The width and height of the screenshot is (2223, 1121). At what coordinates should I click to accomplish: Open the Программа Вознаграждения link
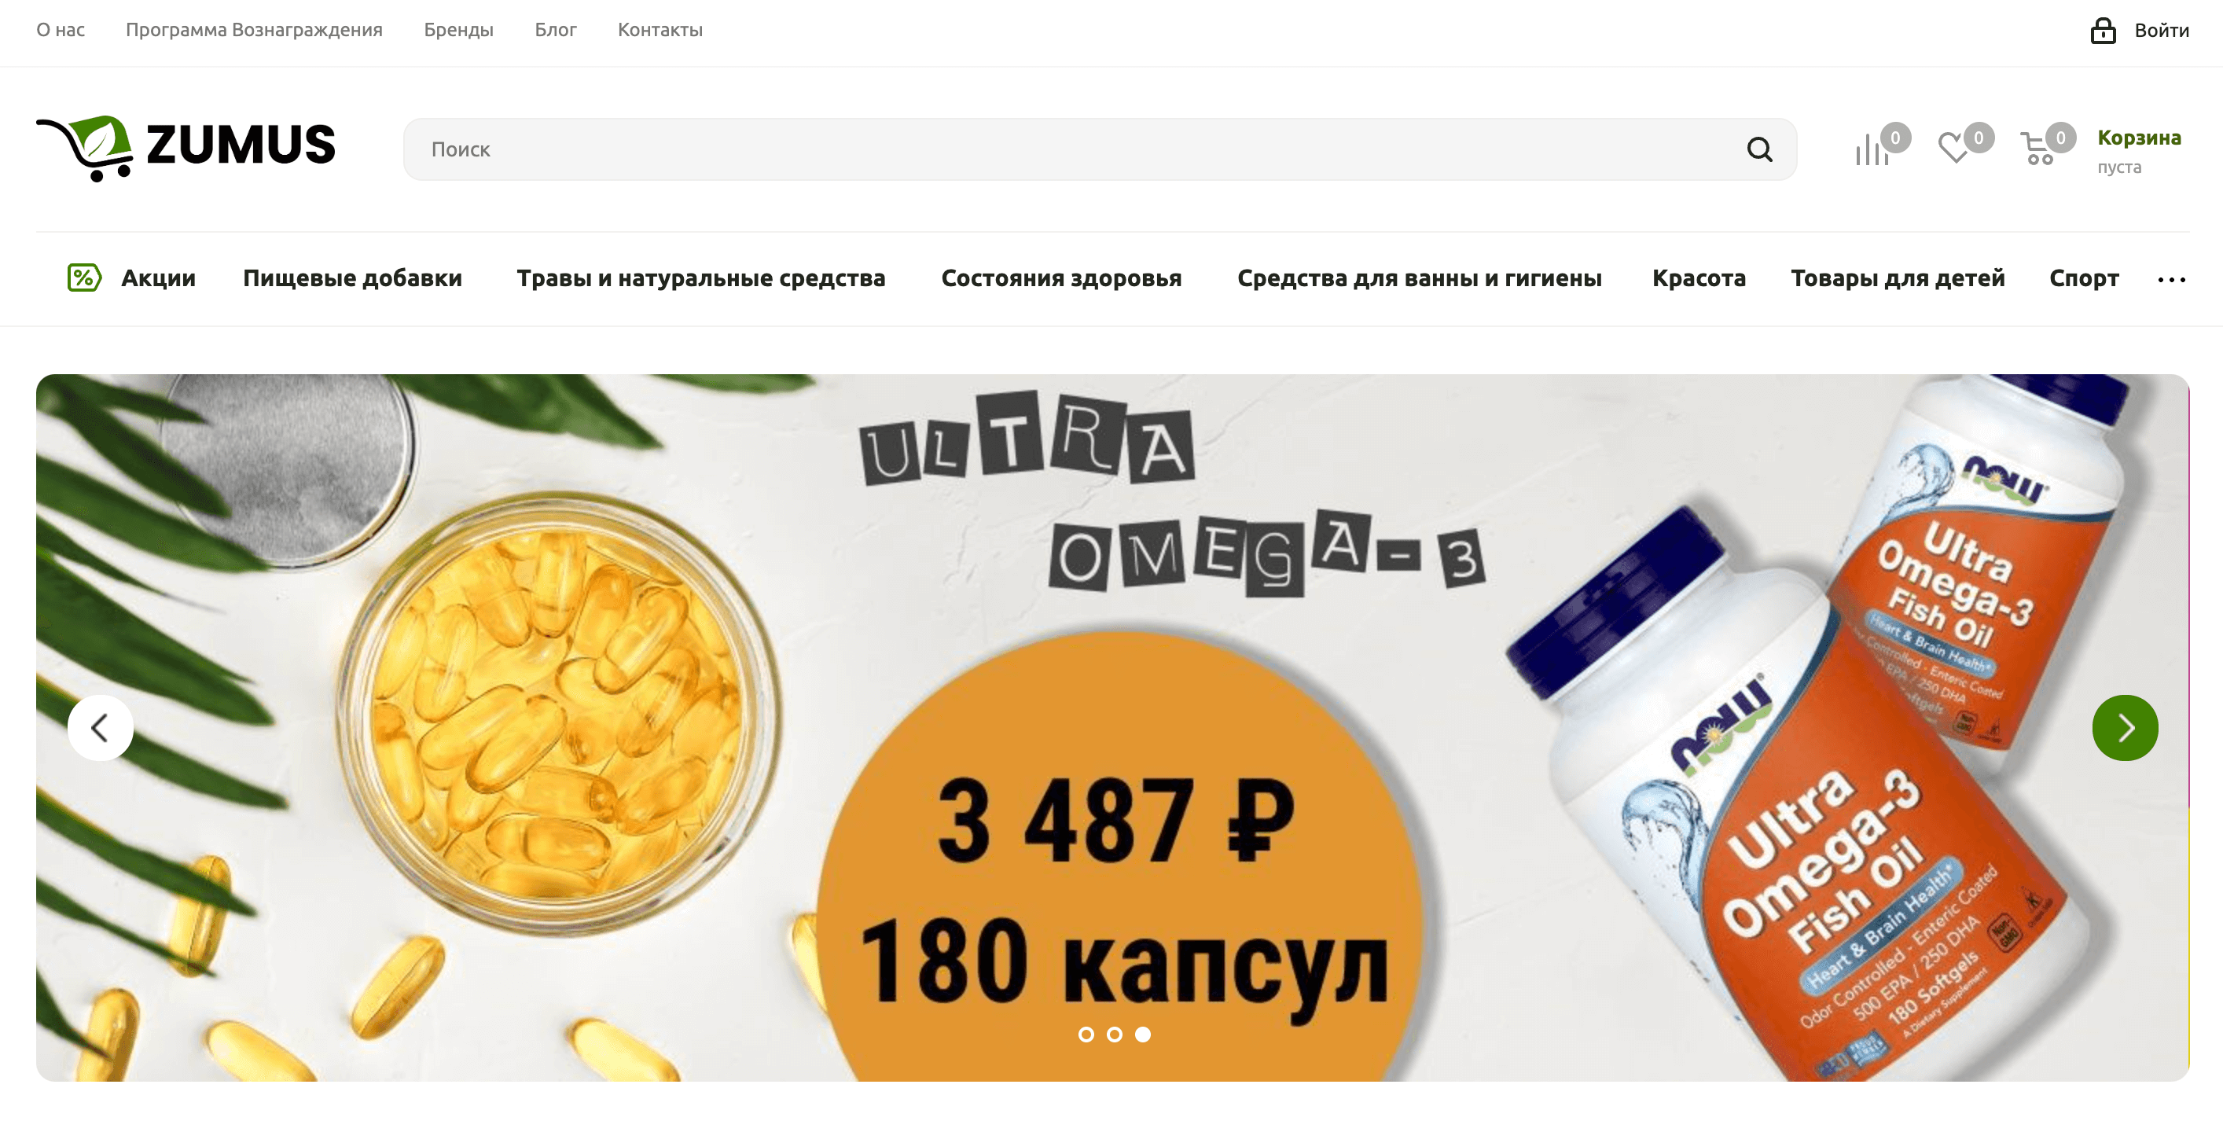point(254,30)
